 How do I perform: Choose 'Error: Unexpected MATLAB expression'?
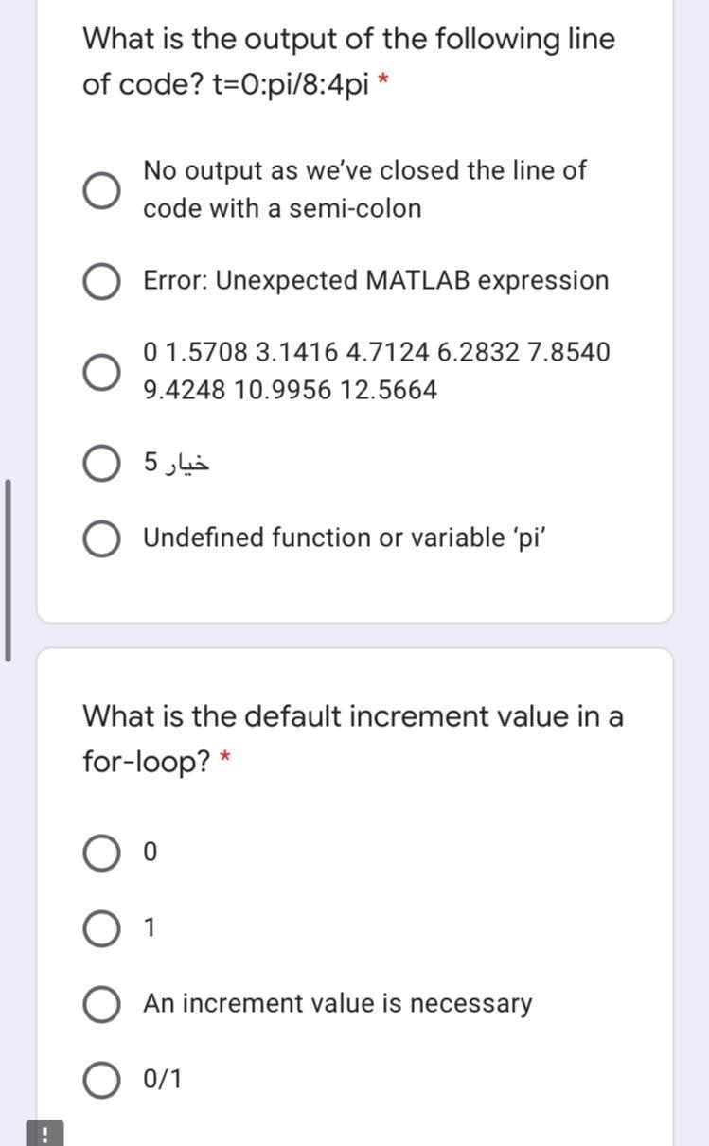(101, 280)
